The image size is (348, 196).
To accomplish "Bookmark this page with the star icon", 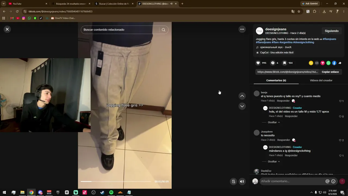I will (x=299, y=11).
